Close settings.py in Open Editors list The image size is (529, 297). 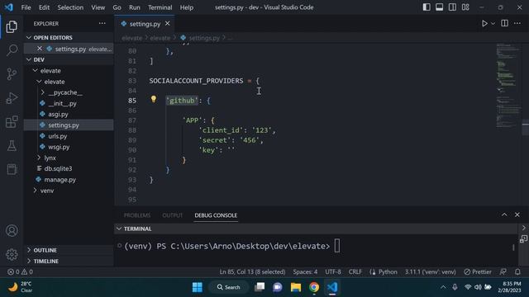tap(40, 49)
